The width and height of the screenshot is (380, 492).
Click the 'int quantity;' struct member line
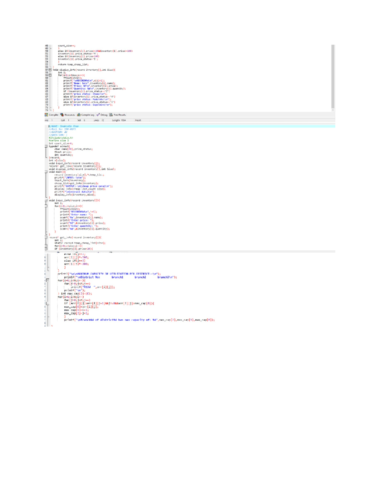(64, 155)
